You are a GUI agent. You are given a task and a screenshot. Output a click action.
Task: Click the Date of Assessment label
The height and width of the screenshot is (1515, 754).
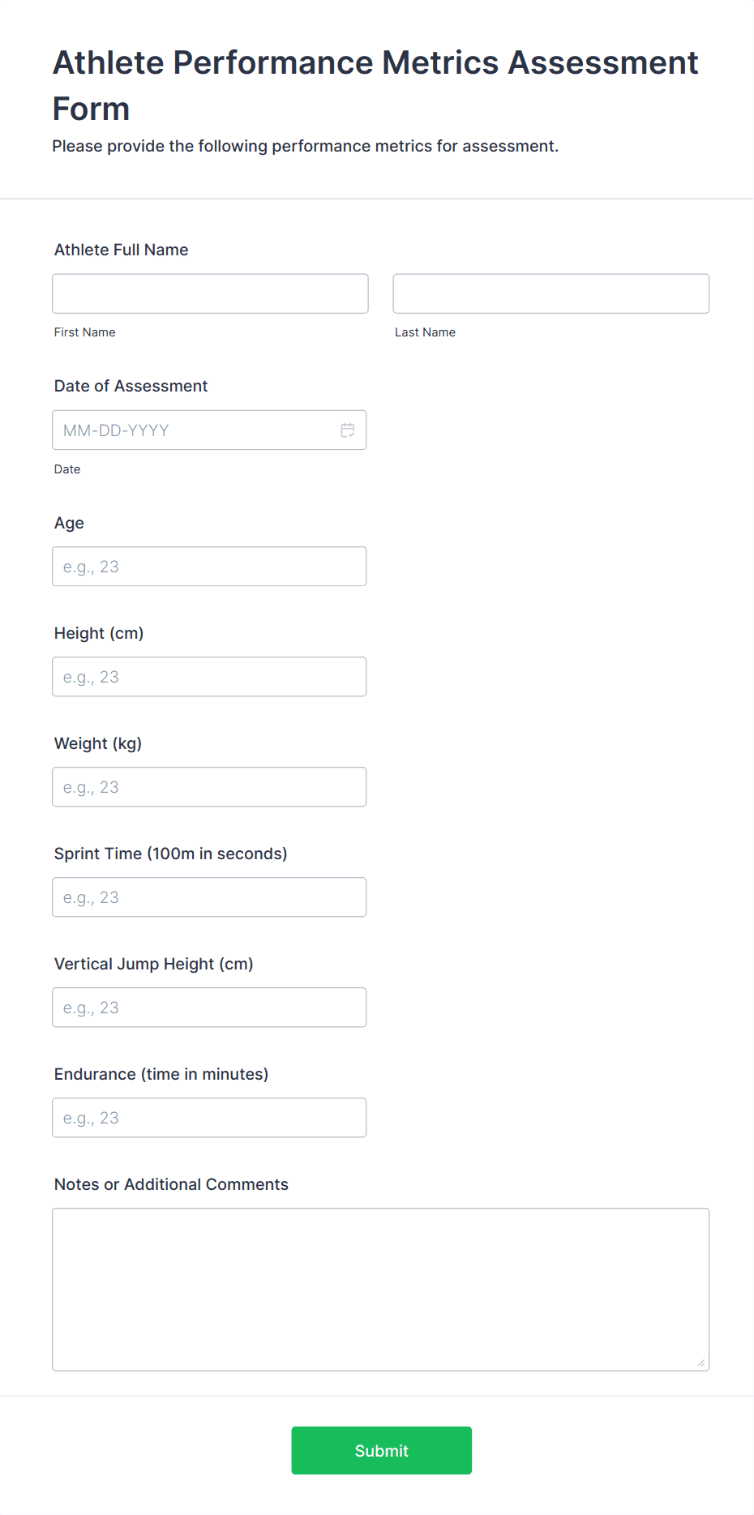click(131, 386)
